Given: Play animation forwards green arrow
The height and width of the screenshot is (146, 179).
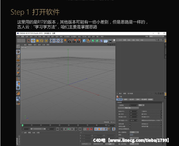Looking at the screenshot, I should click(69, 129).
